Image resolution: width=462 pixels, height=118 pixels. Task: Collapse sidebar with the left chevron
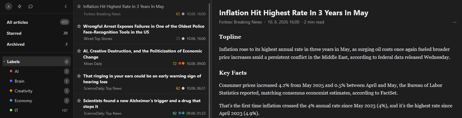click(x=66, y=6)
